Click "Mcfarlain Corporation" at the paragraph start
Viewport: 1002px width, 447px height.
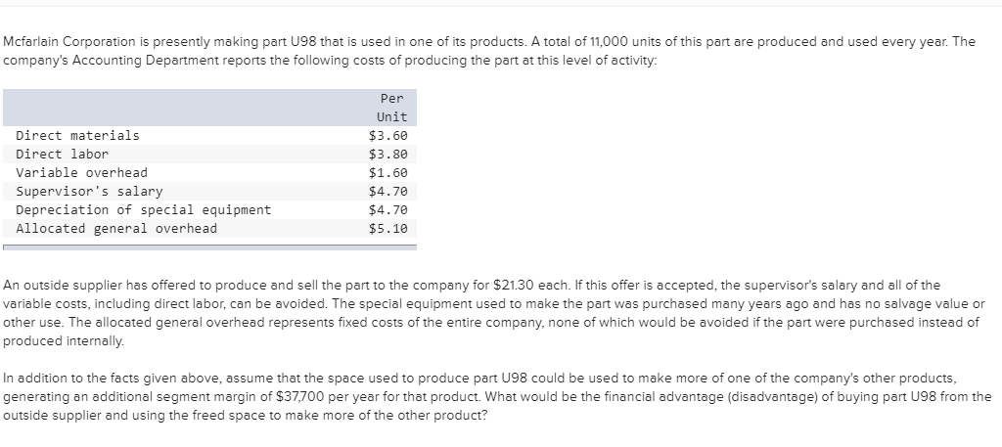70,42
